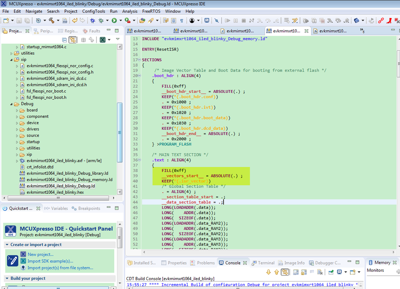The image size is (400, 289).
Task: Click the red link chain toolbar icon
Action: (x=381, y=20)
